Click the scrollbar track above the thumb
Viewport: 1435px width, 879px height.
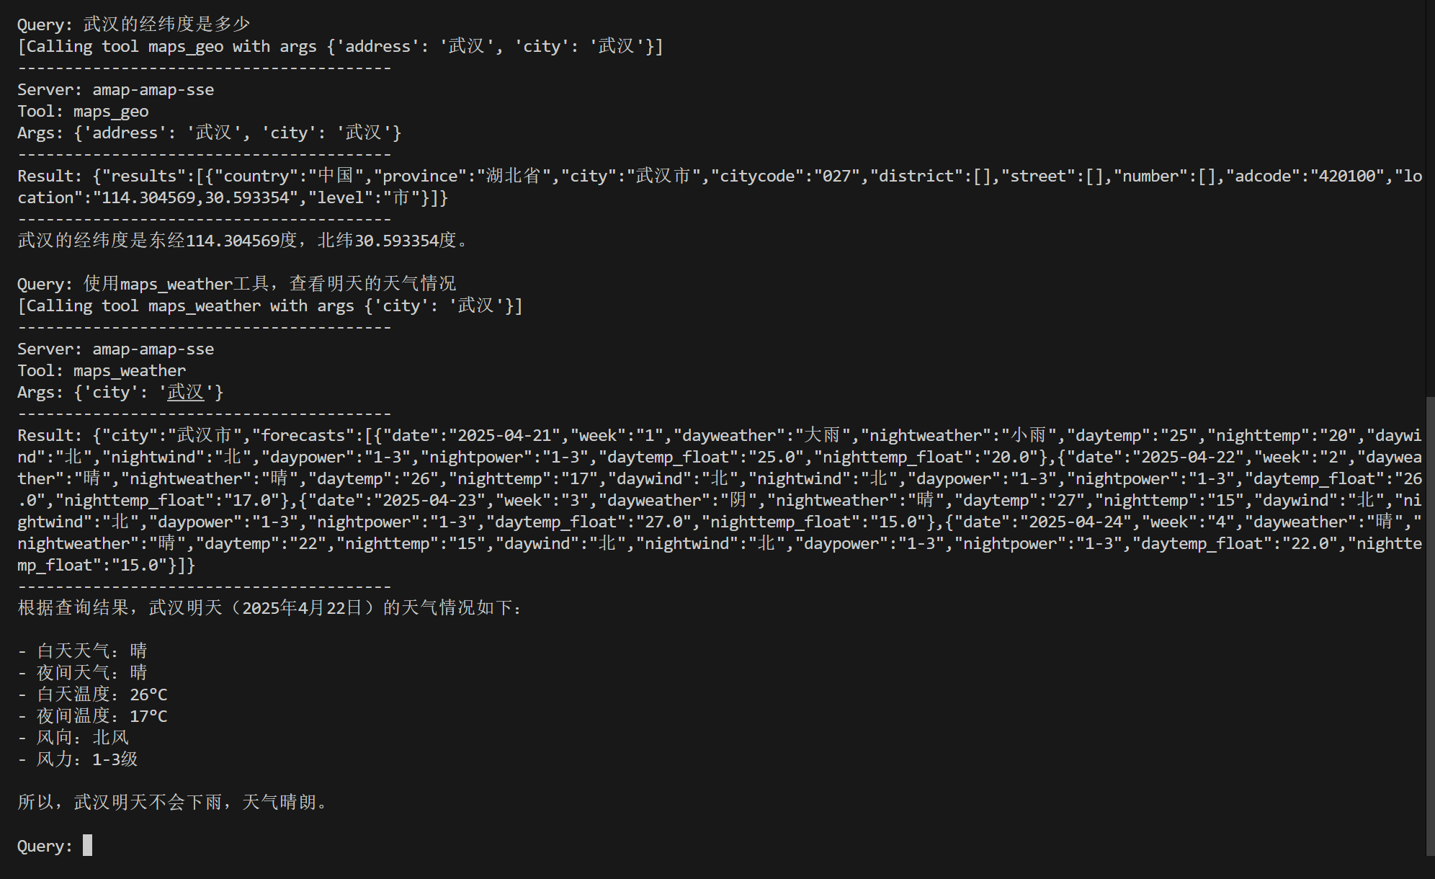(1430, 198)
